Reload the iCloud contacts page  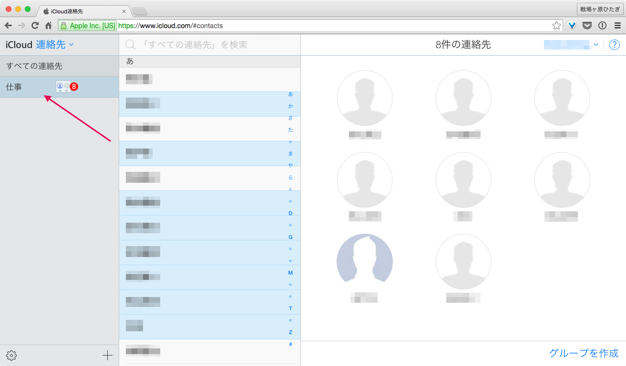click(x=35, y=26)
